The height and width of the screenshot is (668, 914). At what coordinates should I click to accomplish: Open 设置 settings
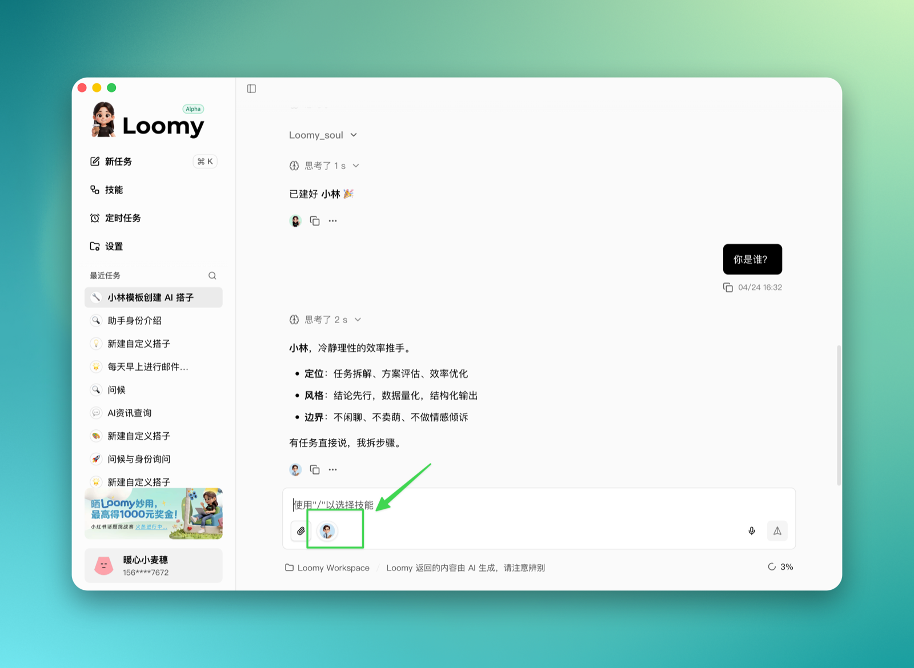pos(153,246)
